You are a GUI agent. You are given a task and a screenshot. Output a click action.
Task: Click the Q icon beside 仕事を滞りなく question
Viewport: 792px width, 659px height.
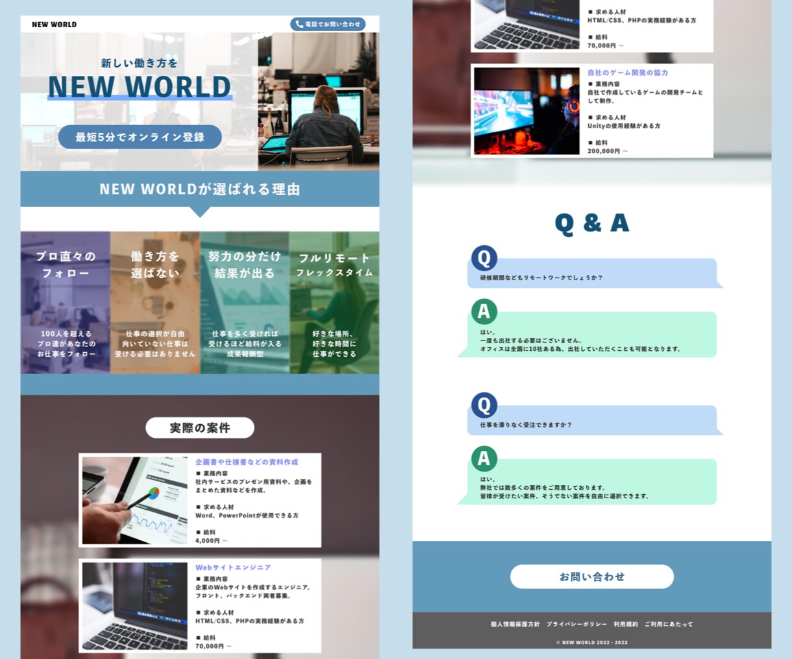point(484,405)
